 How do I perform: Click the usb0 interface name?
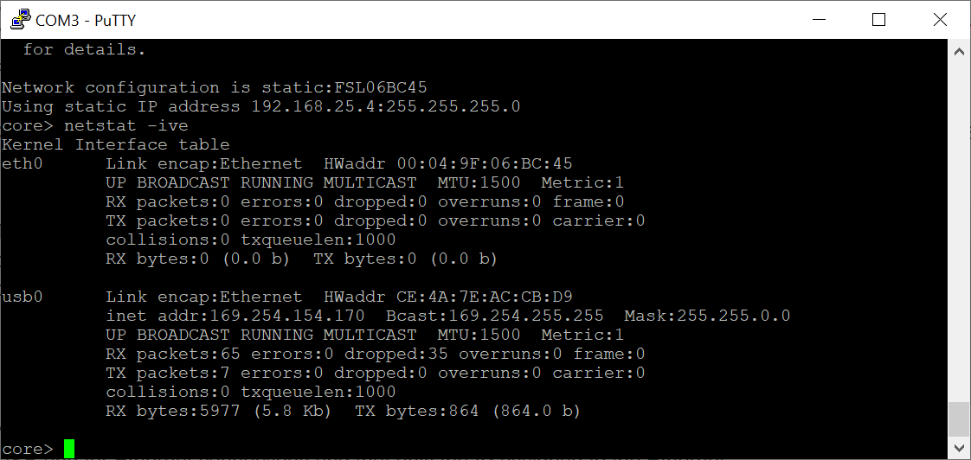[22, 297]
